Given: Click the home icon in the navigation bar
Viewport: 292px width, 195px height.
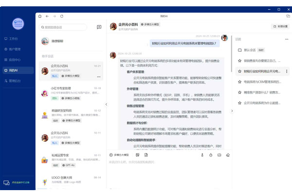Looking at the screenshot, I should point(40,16).
